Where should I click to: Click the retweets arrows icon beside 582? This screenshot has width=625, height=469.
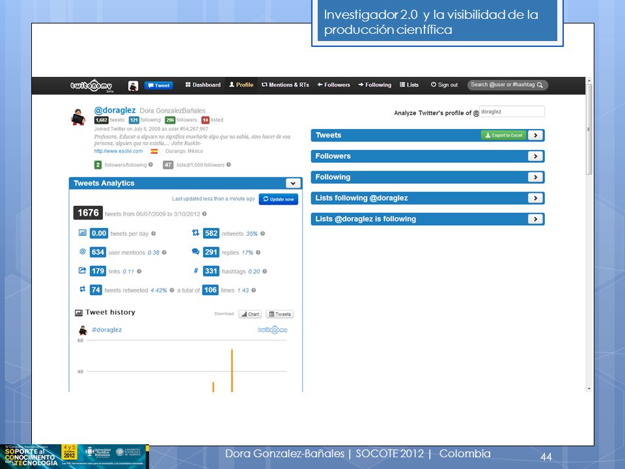click(x=196, y=233)
